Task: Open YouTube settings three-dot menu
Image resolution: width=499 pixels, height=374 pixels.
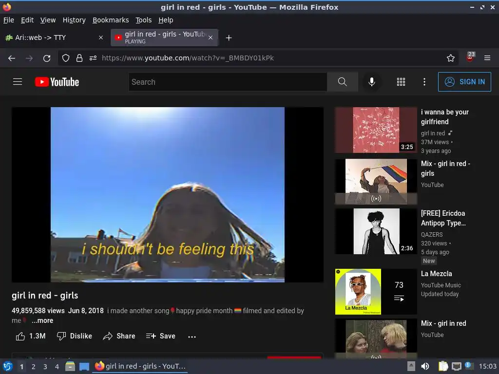Action: point(424,82)
